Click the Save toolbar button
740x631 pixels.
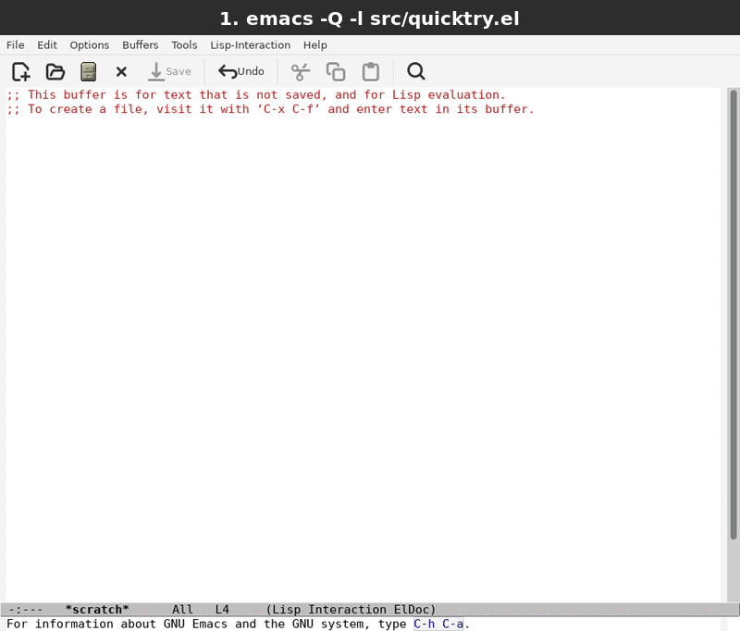(169, 72)
